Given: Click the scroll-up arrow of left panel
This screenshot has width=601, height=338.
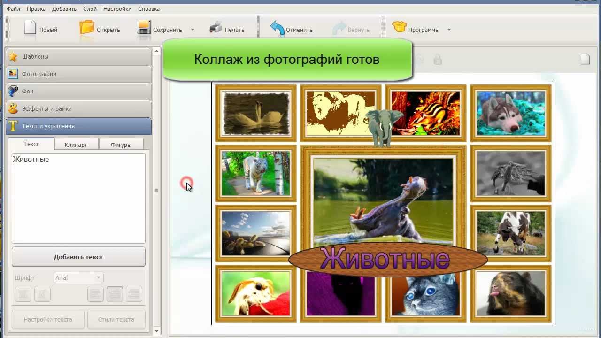Looking at the screenshot, I should pyautogui.click(x=157, y=51).
